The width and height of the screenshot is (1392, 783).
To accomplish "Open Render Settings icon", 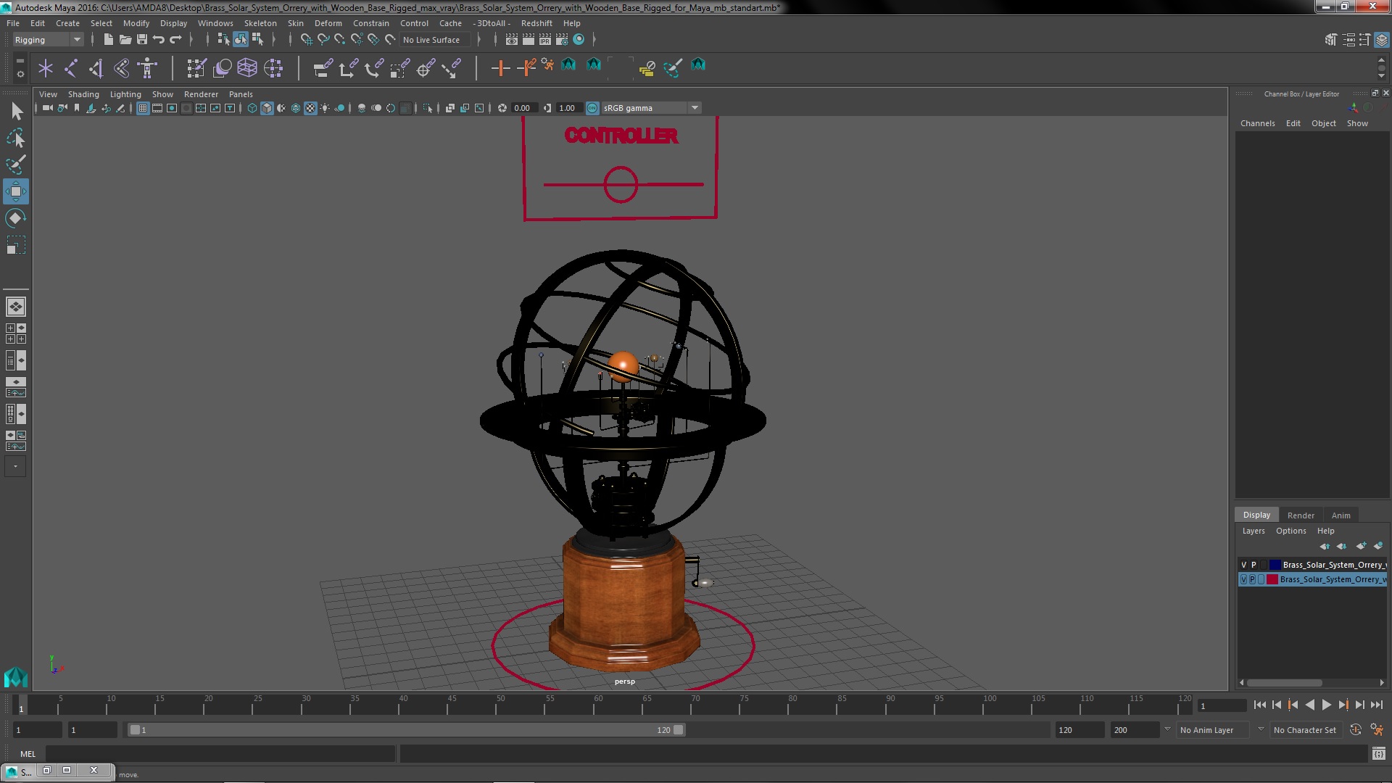I will tap(562, 40).
